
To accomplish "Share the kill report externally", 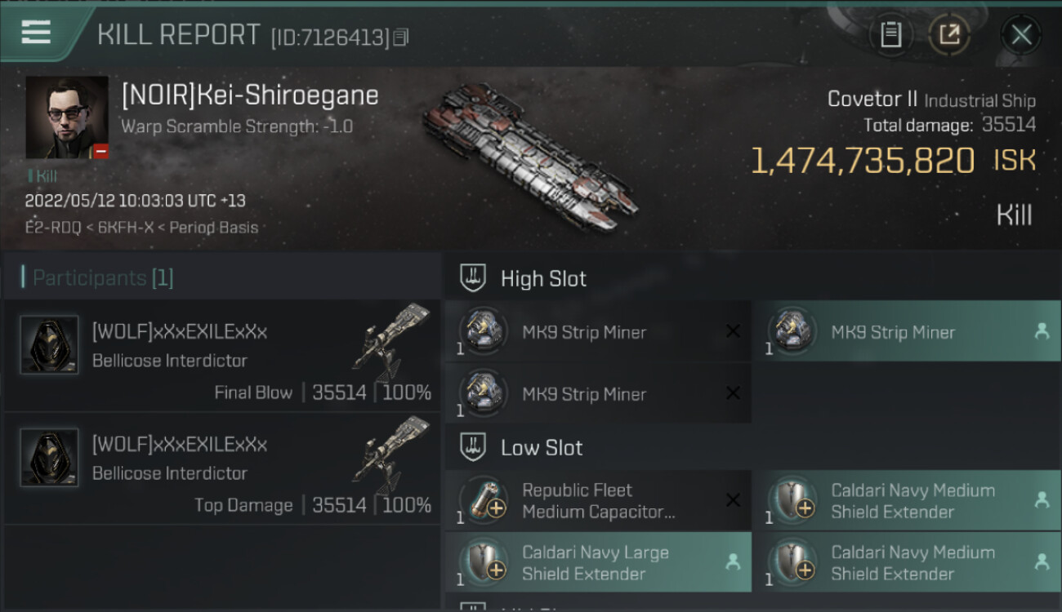I will [949, 34].
